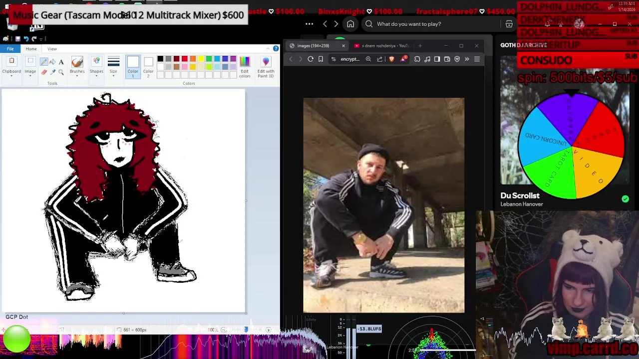Viewport: 639px width, 359px height.
Task: Toggle the green saved checkmark for Du Scrollst
Action: [625, 199]
